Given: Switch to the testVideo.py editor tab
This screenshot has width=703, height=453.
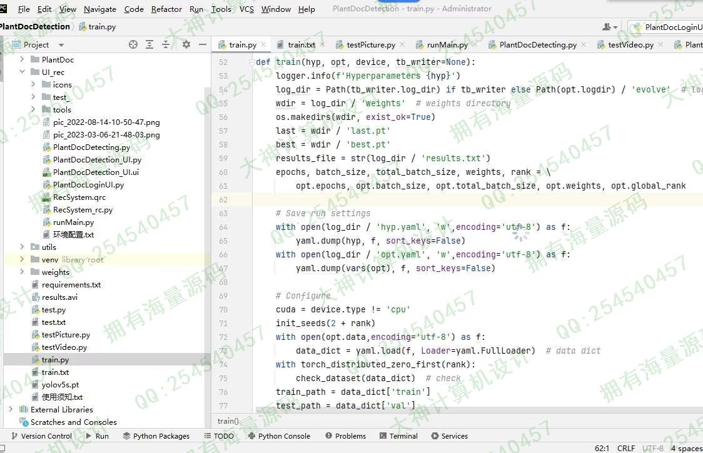Looking at the screenshot, I should pos(630,45).
